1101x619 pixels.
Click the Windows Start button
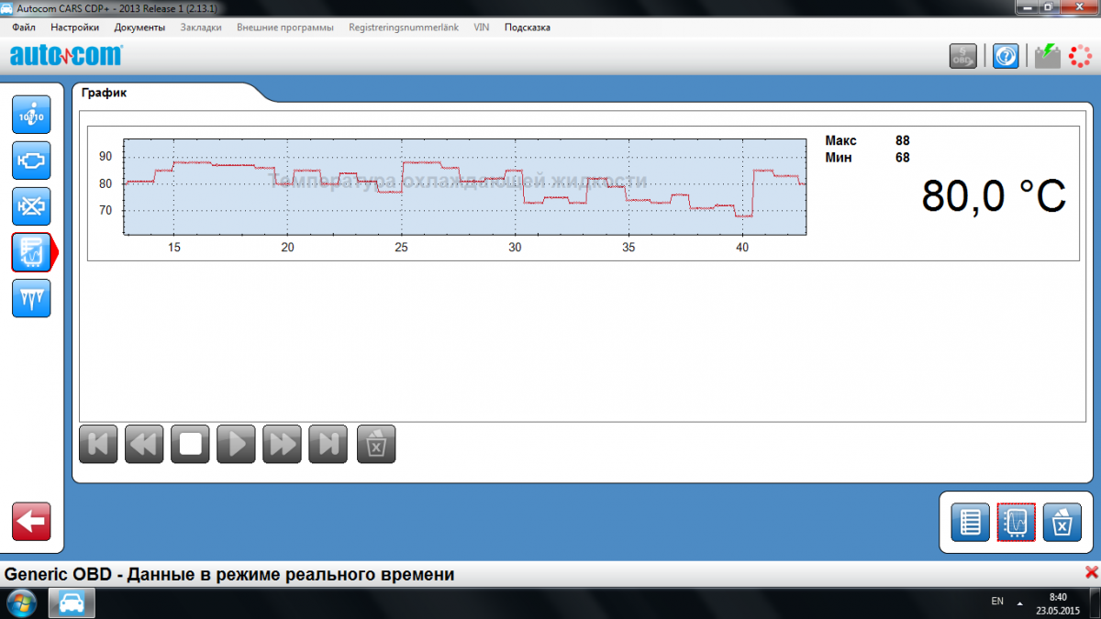[21, 603]
